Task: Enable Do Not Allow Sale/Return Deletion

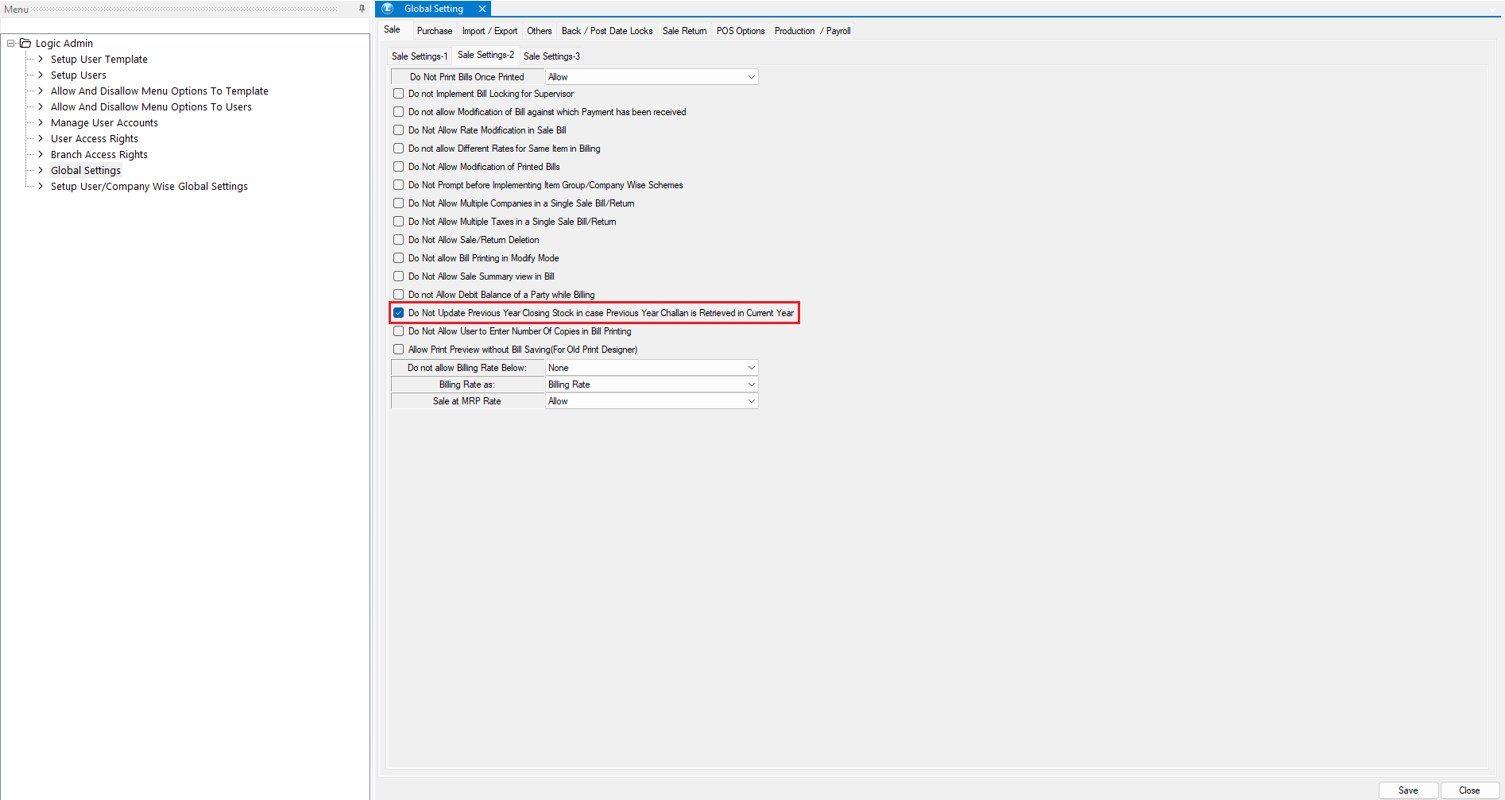Action: pyautogui.click(x=399, y=240)
